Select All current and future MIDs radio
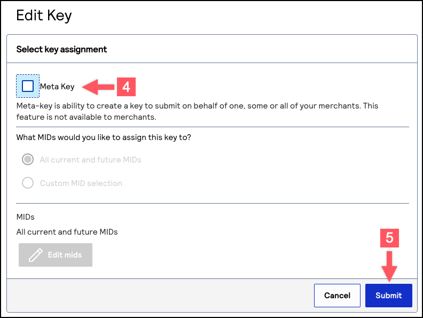Viewport: 423px width, 318px height. click(27, 160)
